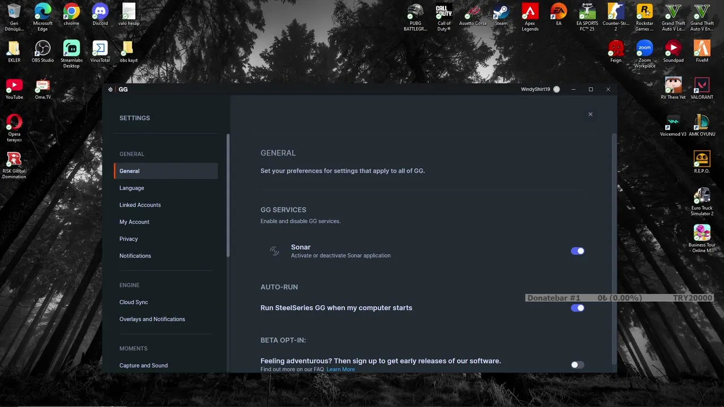Launch Apex Legends from desktop
Viewport: 724px width, 407px height.
[530, 11]
